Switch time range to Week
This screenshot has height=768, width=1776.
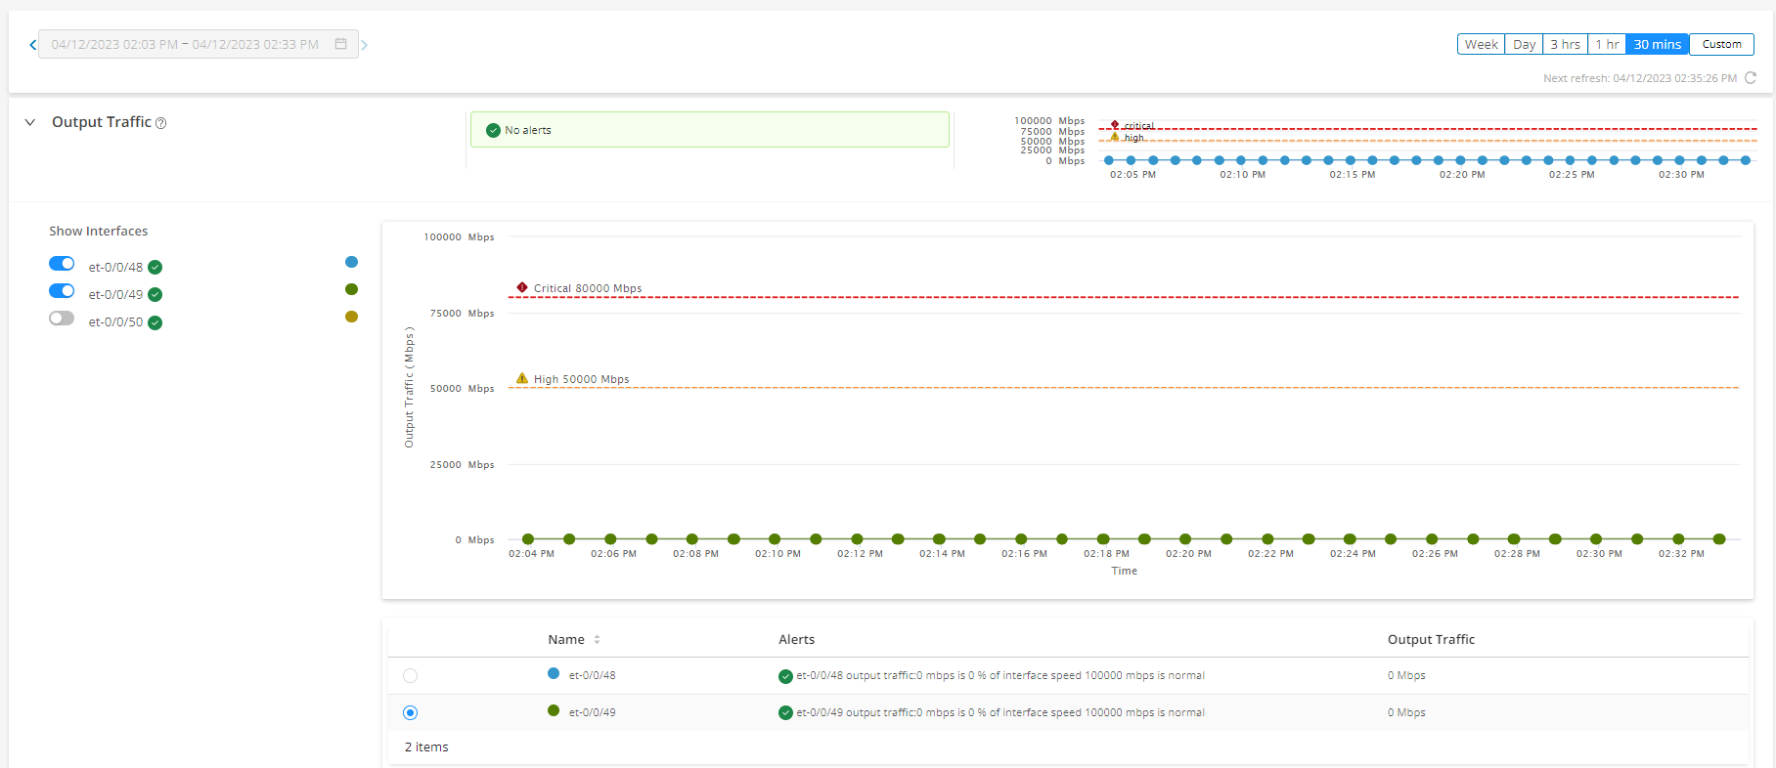click(1481, 44)
